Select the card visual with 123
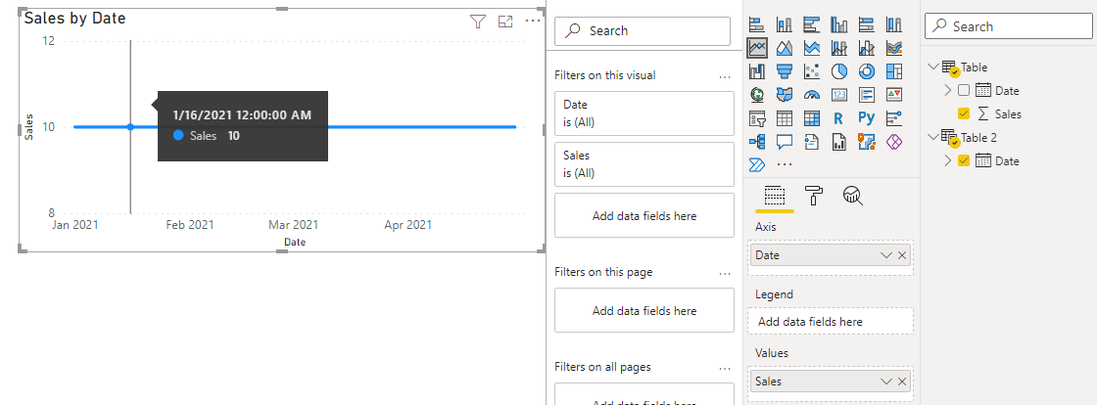Image resolution: width=1097 pixels, height=405 pixels. pos(838,94)
